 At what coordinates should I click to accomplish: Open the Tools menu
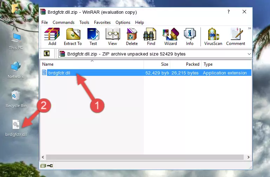(x=84, y=22)
